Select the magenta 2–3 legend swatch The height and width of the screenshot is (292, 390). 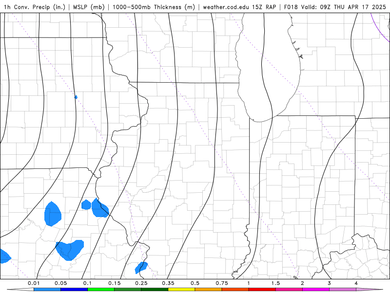316,290
